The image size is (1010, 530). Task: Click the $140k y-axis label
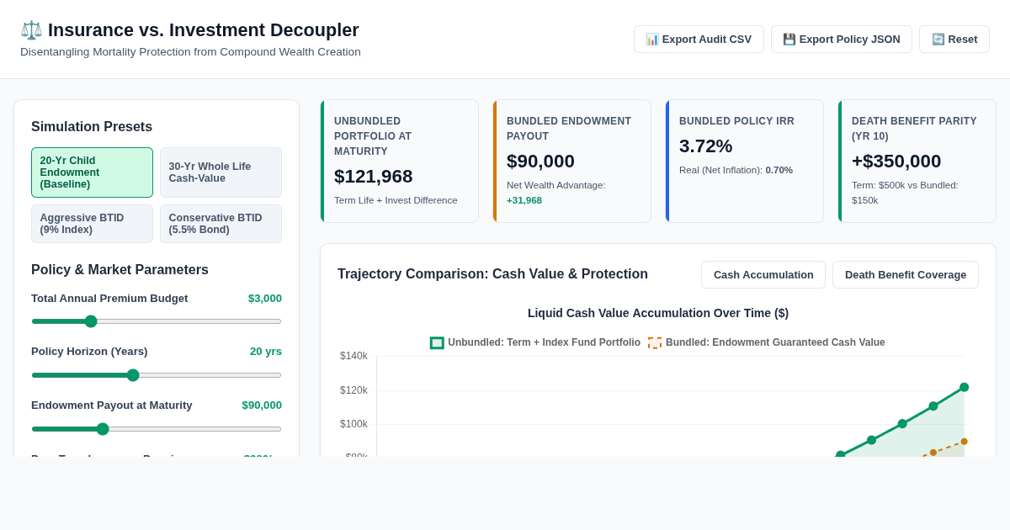[x=353, y=356]
